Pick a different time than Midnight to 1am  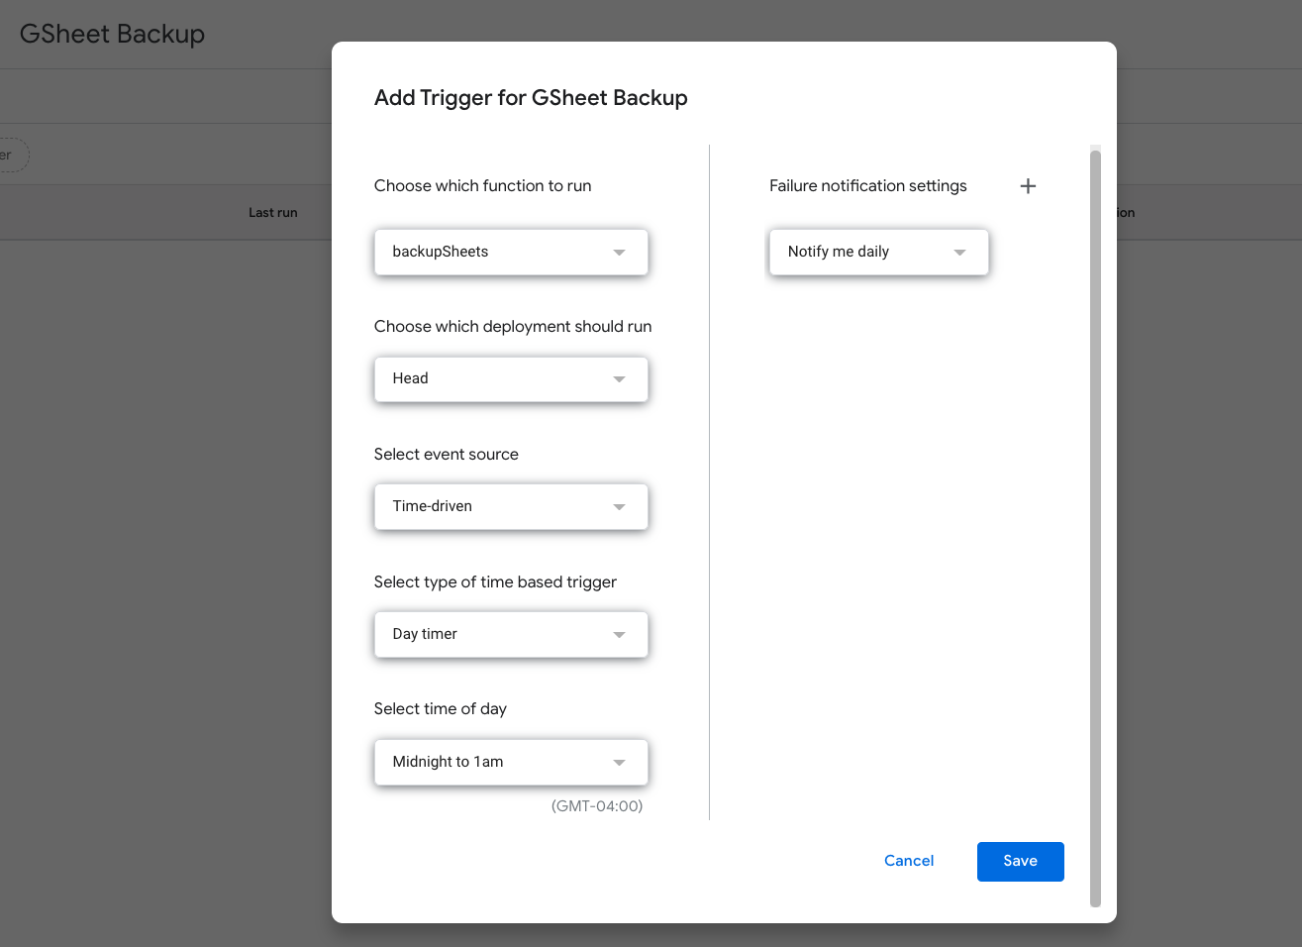(x=495, y=762)
